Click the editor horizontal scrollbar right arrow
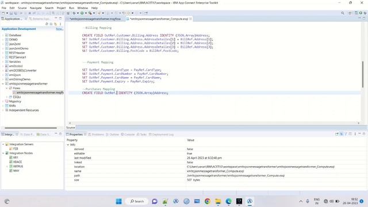The width and height of the screenshot is (368, 207). [x=358, y=123]
